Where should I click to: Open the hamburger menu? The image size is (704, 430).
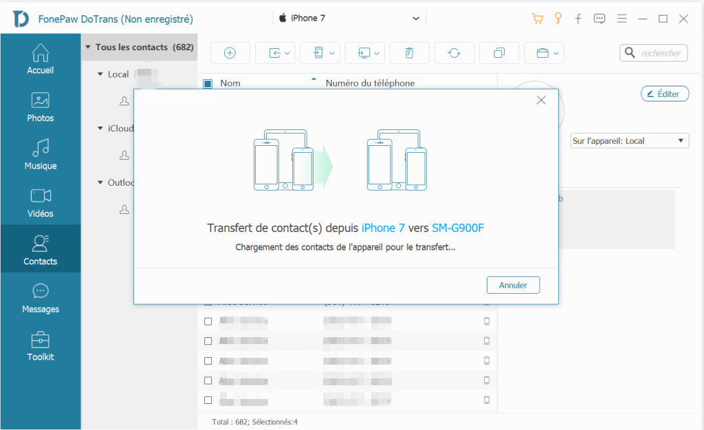(x=621, y=19)
